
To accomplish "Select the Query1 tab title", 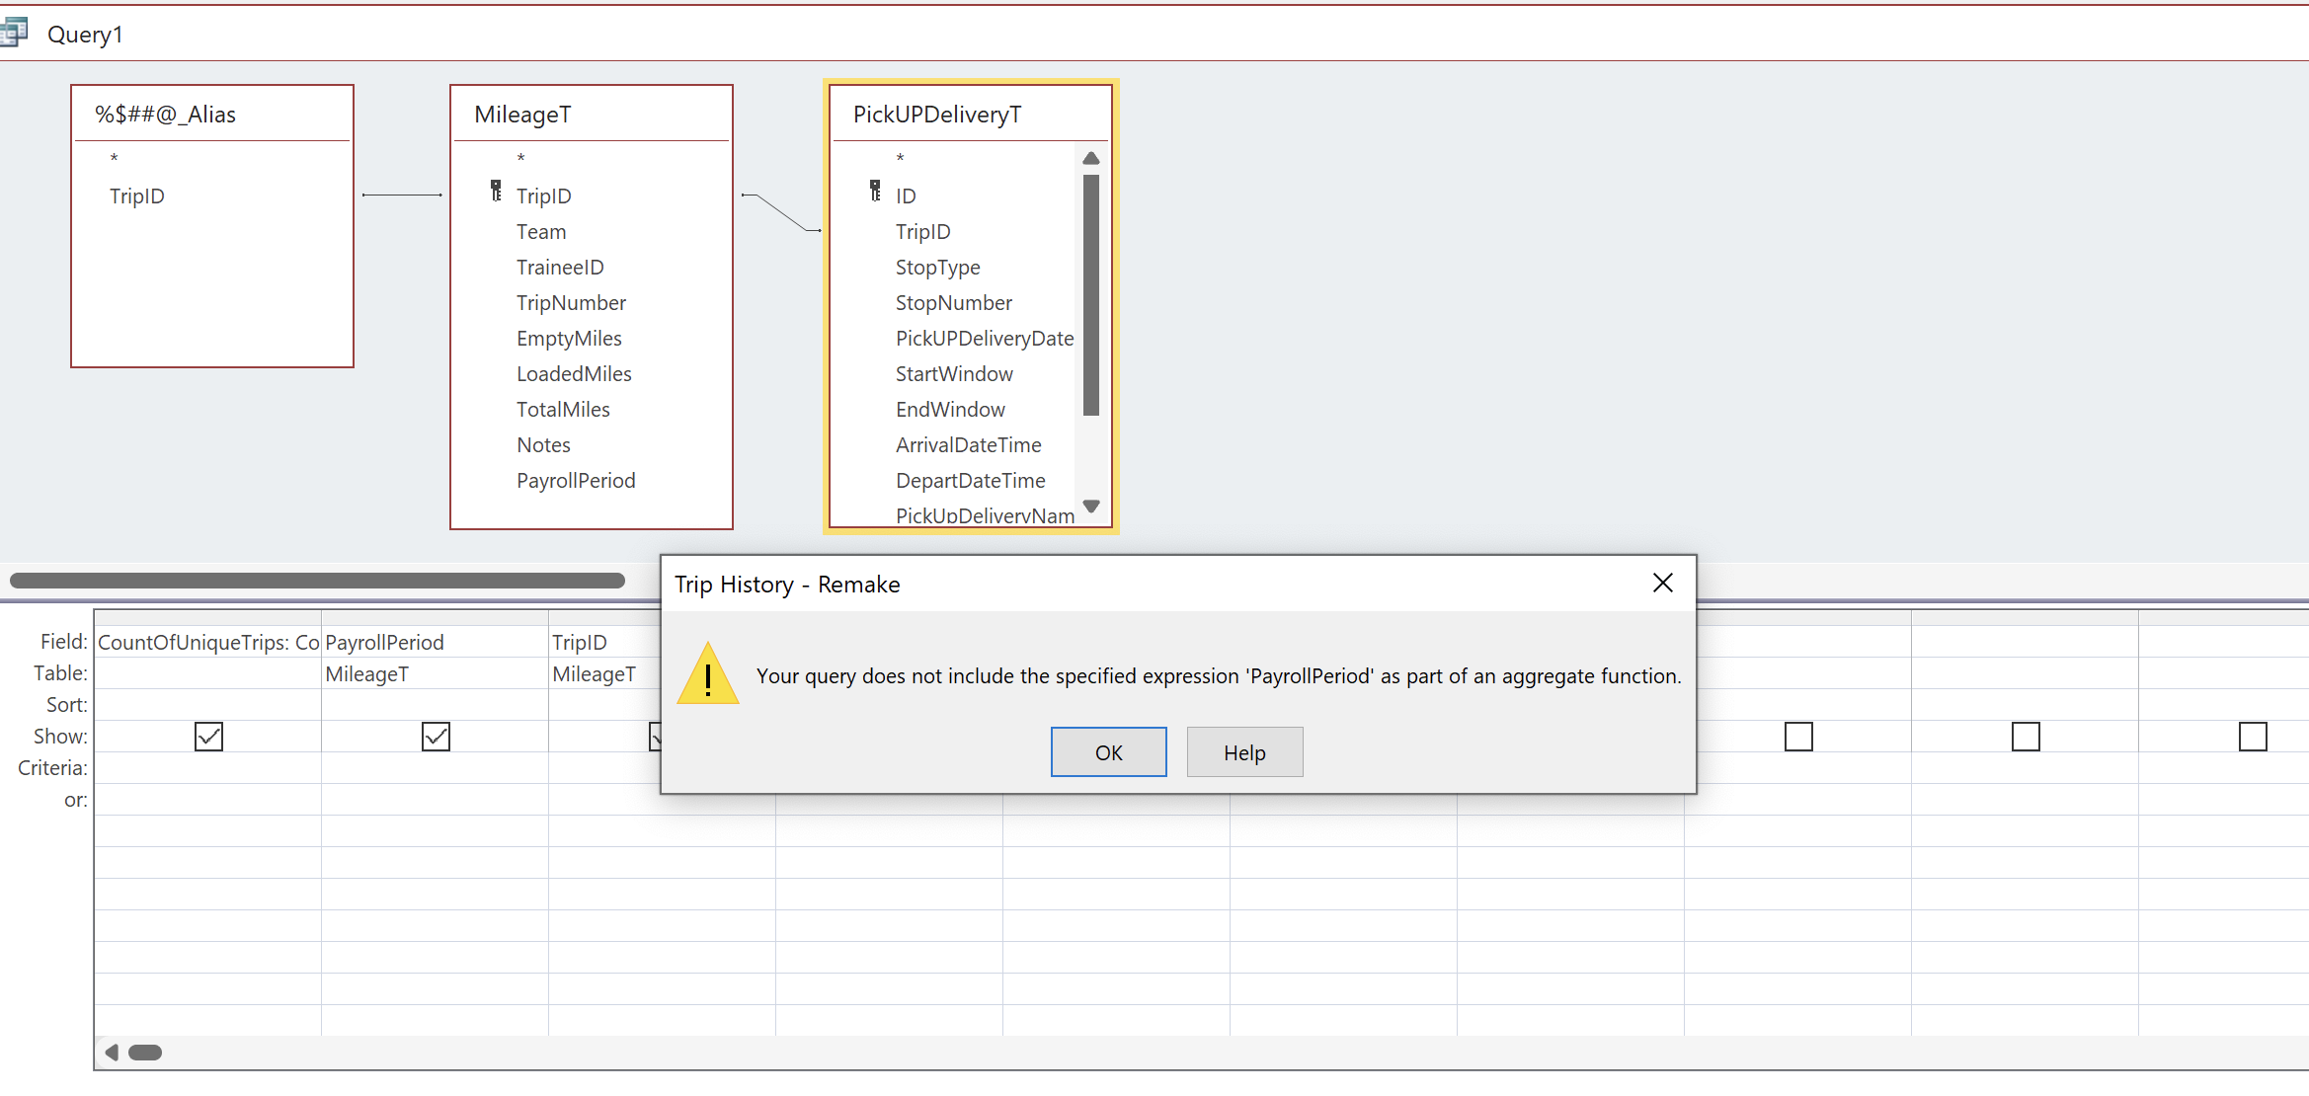I will point(85,35).
